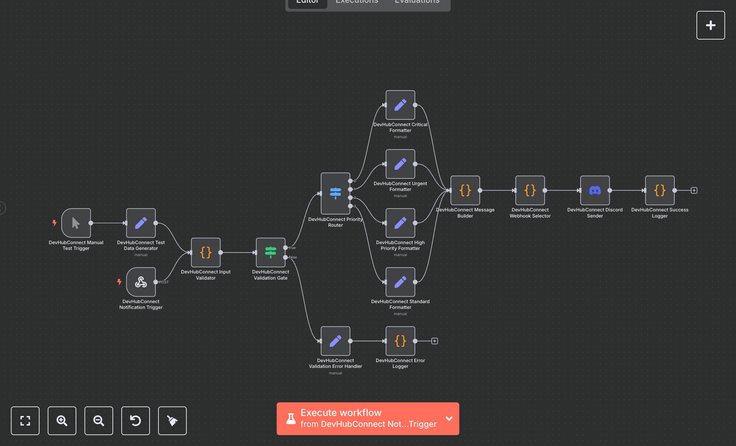Switch to the Executions tab
The image size is (736, 446).
[x=356, y=2]
